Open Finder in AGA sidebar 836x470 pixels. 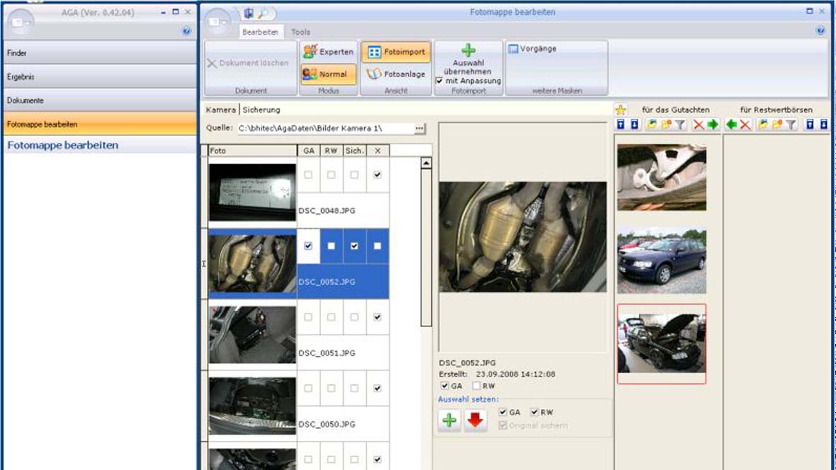click(100, 53)
